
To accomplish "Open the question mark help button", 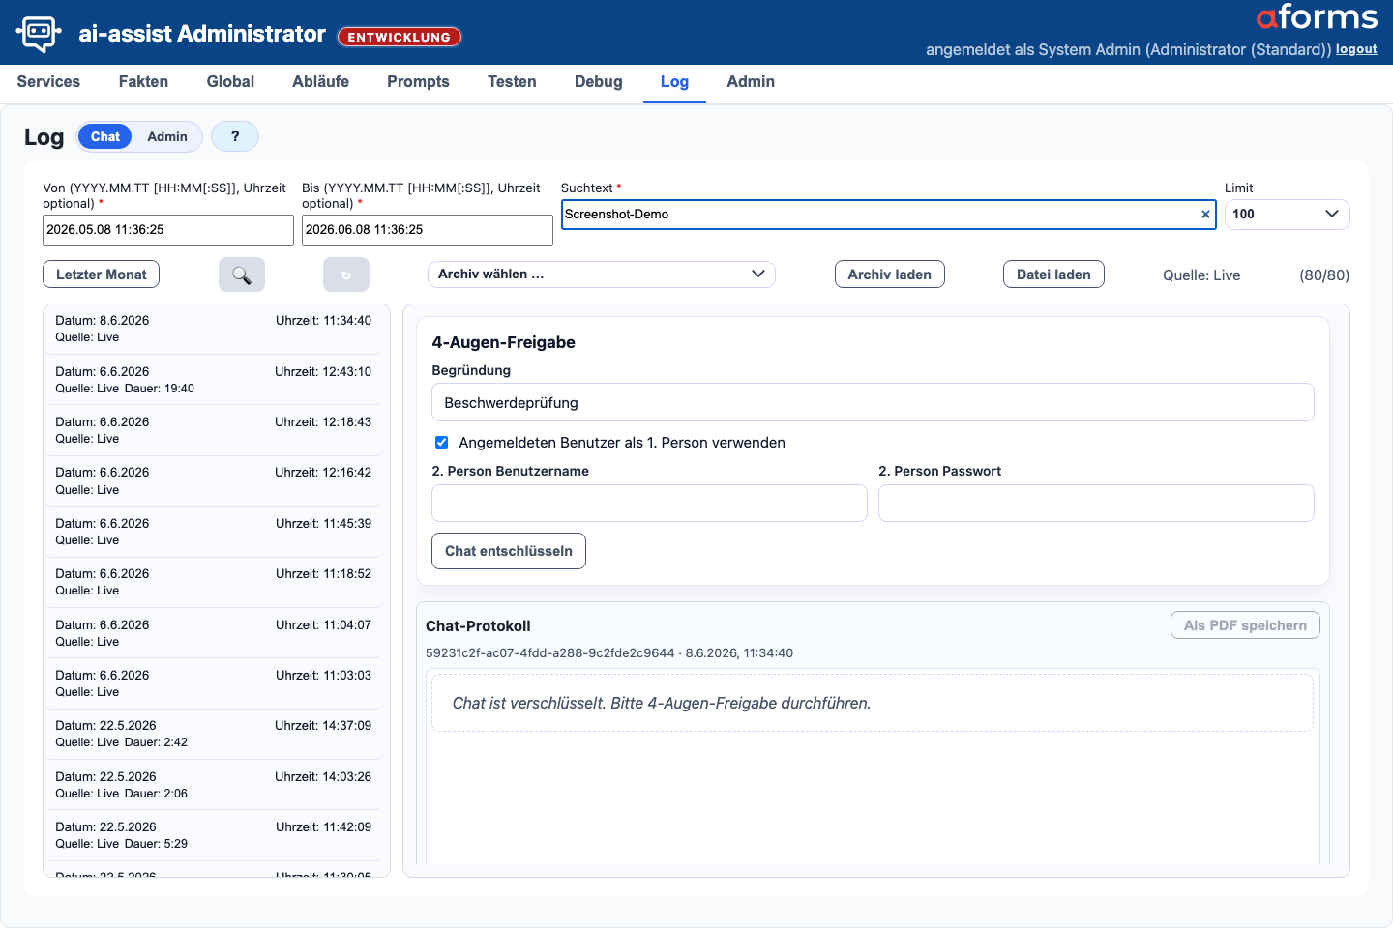I will [235, 136].
